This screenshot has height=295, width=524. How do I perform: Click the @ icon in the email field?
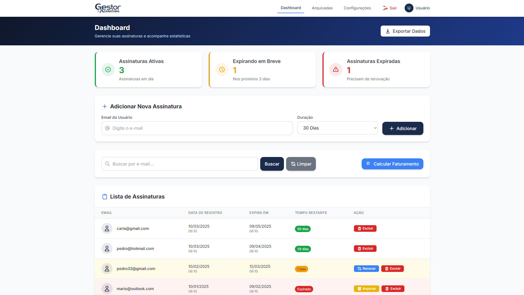(x=108, y=128)
